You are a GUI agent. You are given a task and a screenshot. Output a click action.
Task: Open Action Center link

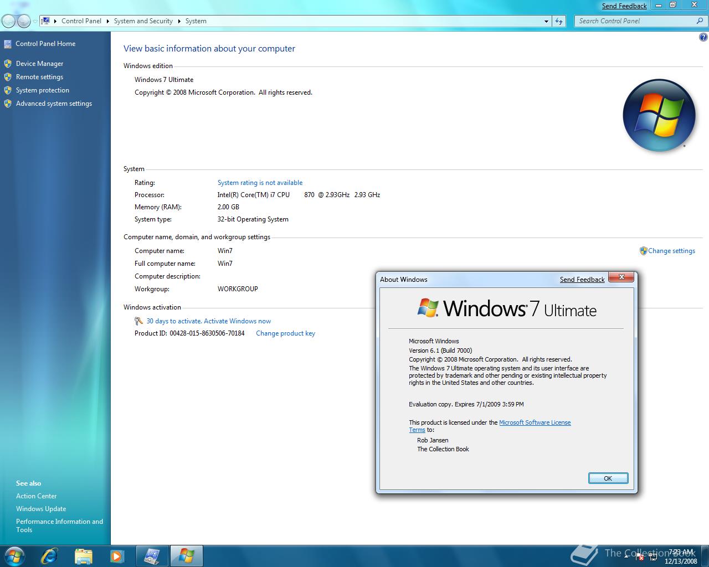36,496
